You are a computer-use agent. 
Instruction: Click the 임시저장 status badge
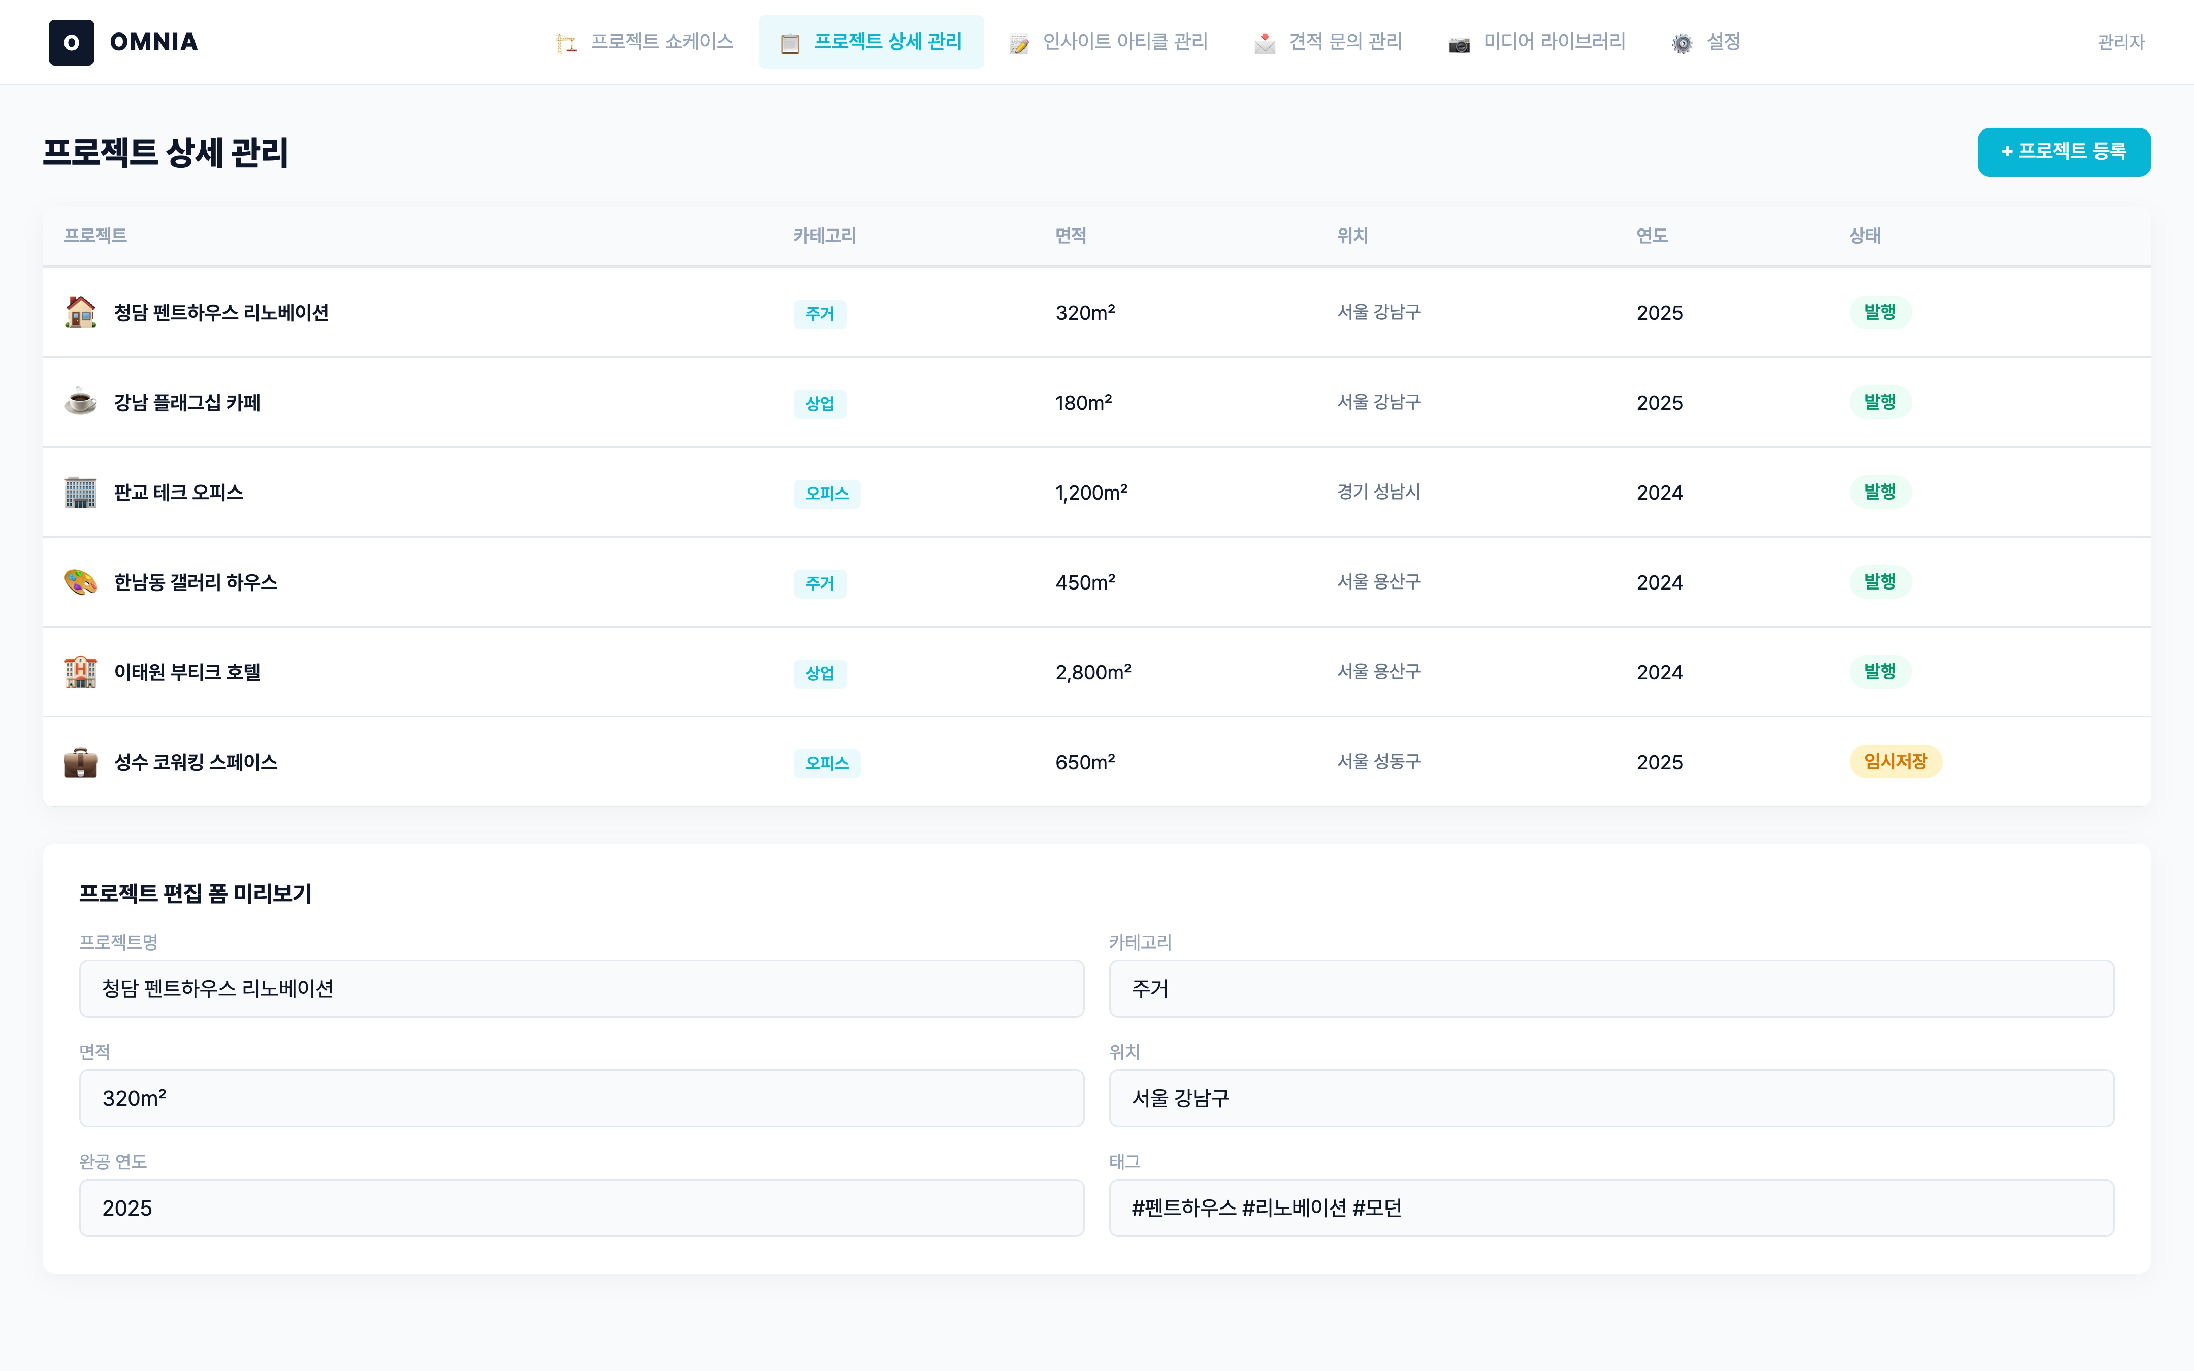point(1895,762)
